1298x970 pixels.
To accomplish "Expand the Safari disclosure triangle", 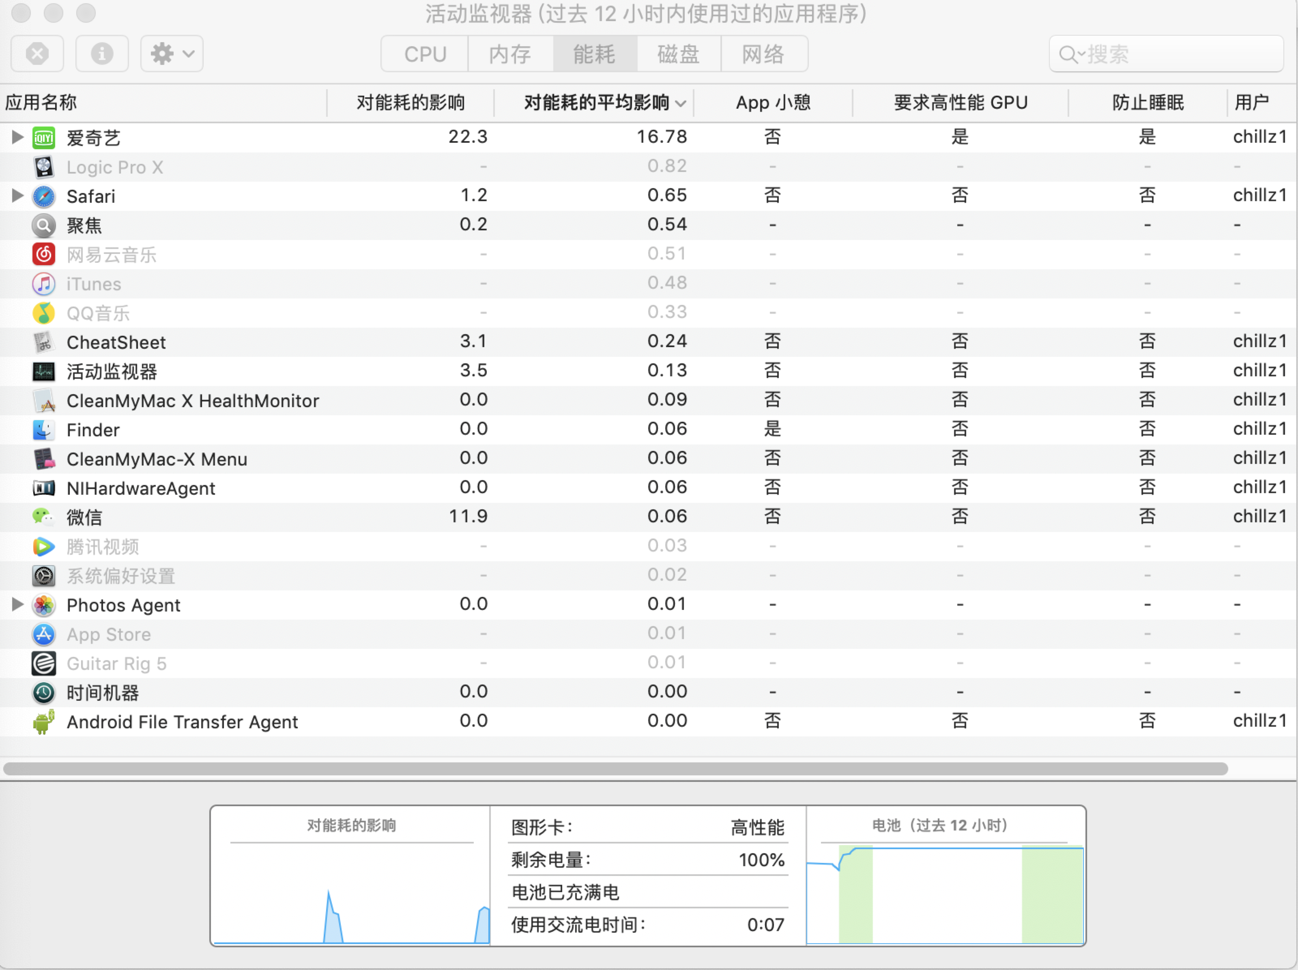I will 17,195.
